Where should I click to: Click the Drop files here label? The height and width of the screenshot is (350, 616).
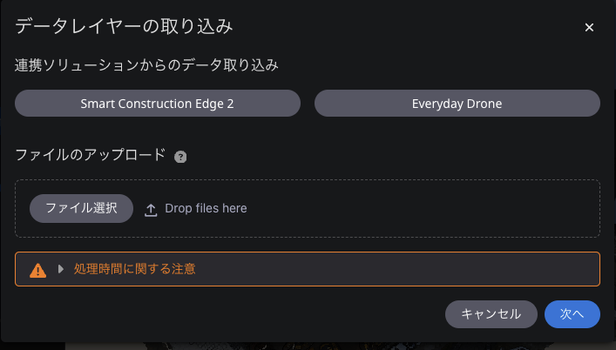point(206,208)
